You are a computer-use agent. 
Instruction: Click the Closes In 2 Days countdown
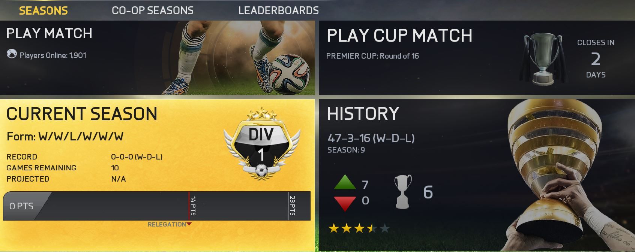tap(596, 58)
